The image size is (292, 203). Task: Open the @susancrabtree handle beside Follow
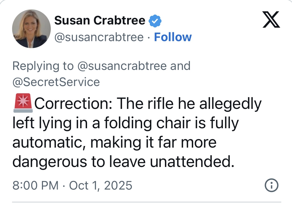[99, 37]
